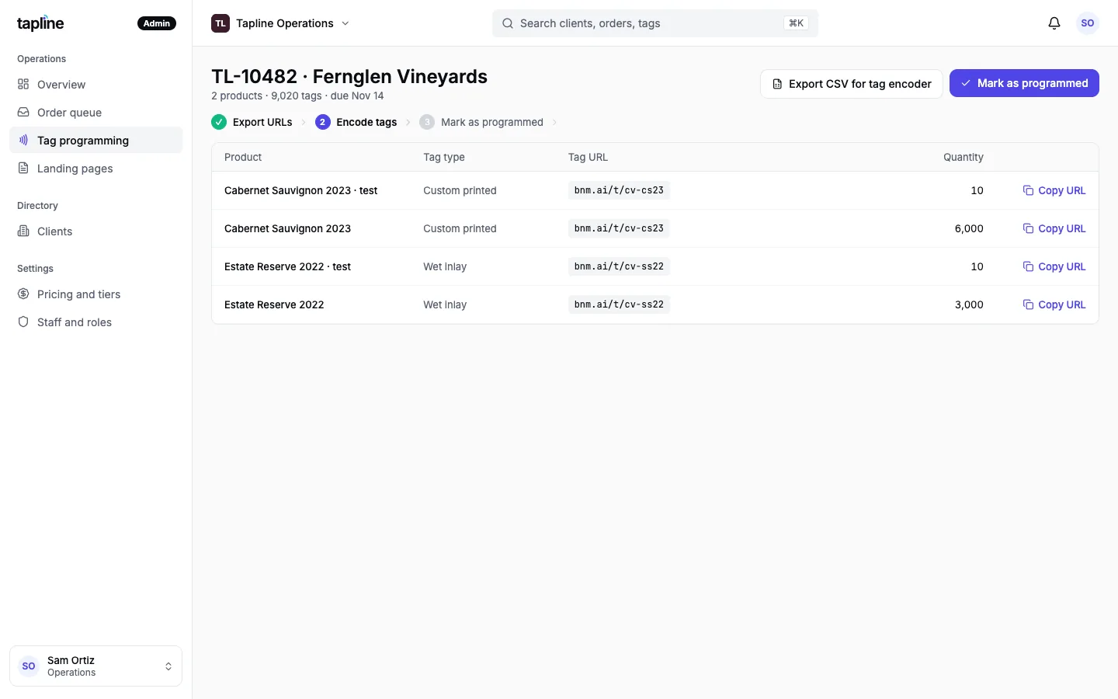Click the Landing pages document icon
Viewport: 1118px width, 699px height.
(x=23, y=169)
